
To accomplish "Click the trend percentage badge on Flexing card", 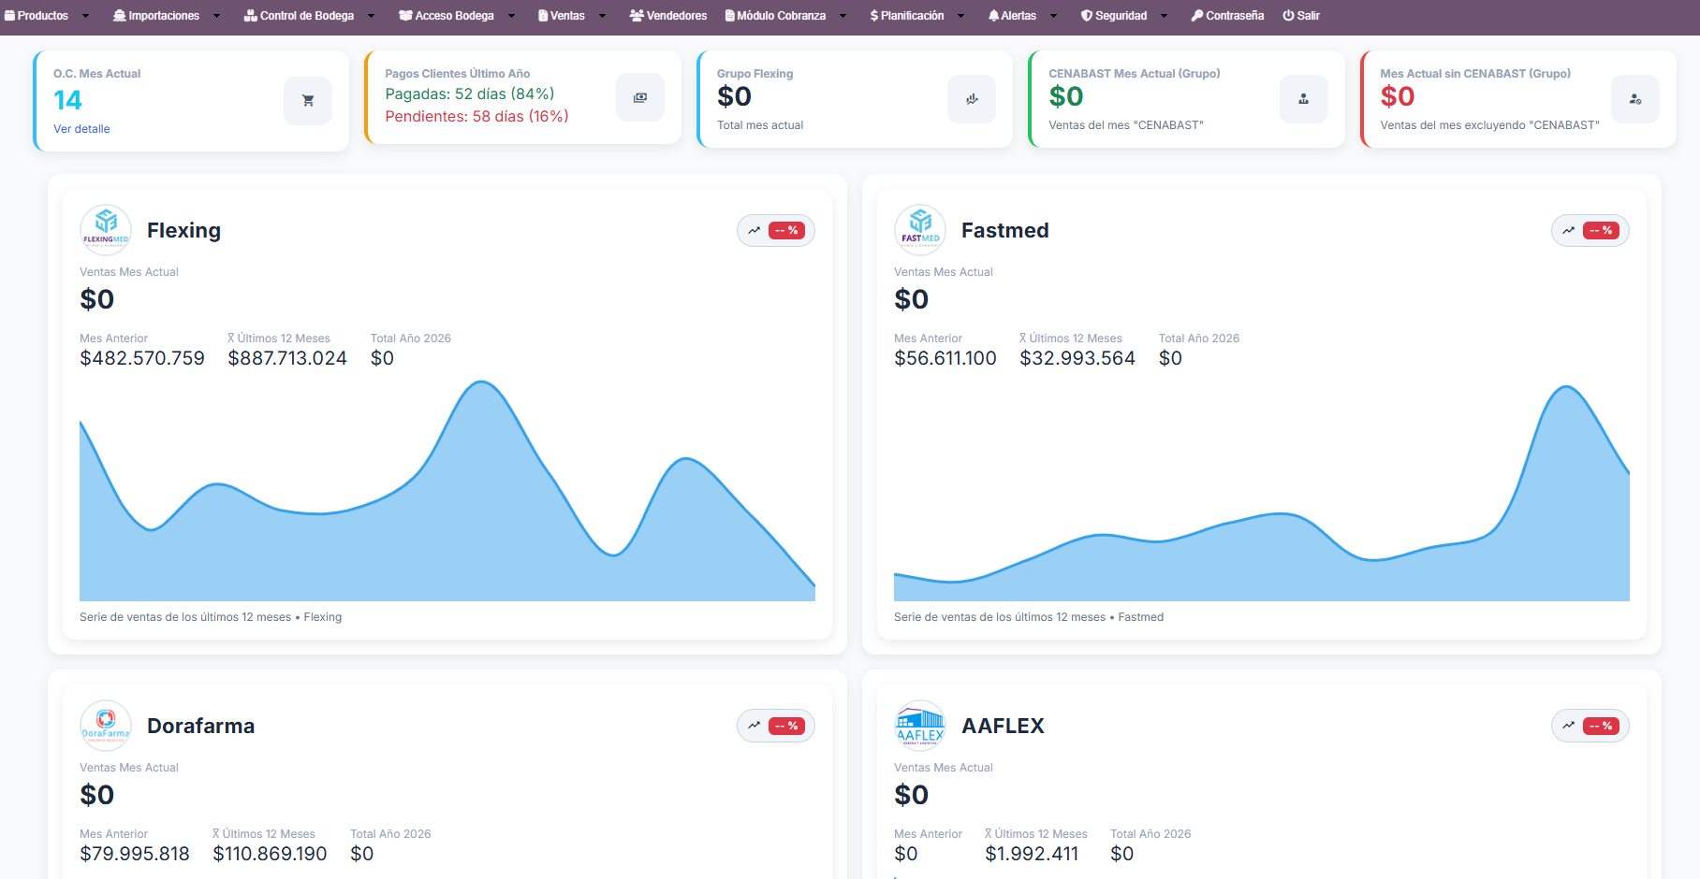I will point(776,231).
